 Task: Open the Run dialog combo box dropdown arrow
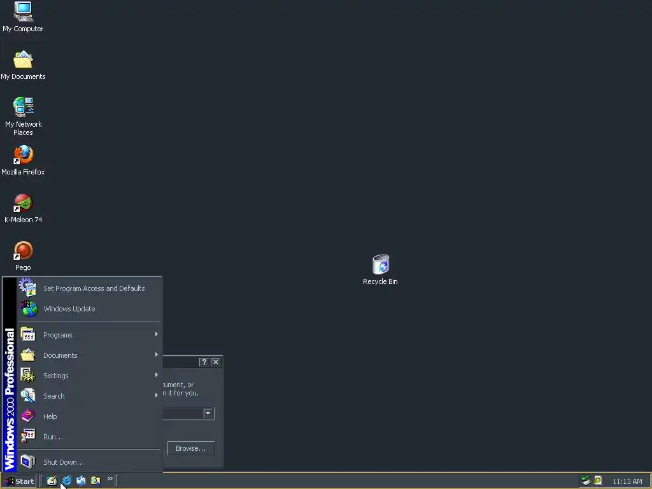(x=208, y=413)
